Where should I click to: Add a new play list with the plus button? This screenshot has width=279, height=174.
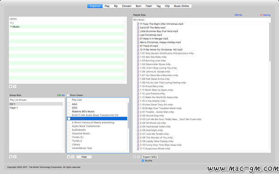(x=69, y=157)
